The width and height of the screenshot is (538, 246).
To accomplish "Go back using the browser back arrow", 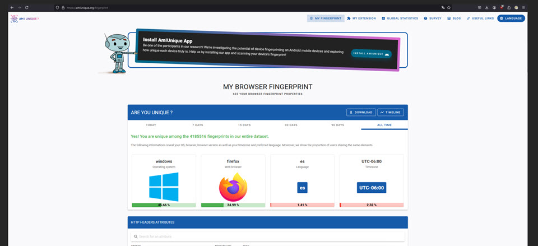I will (x=12, y=7).
